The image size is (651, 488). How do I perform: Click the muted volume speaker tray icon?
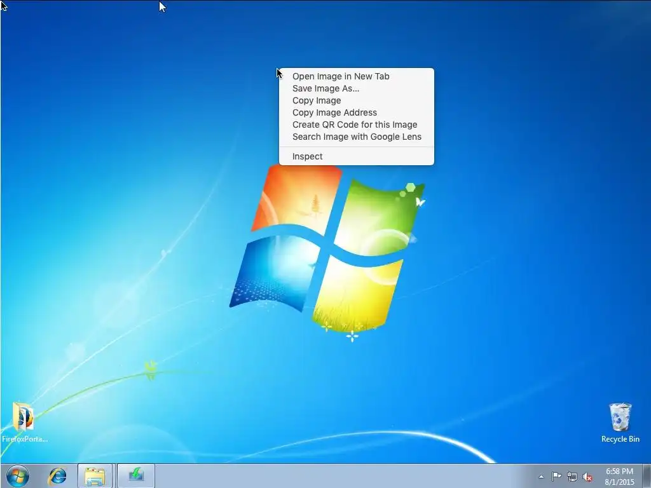pyautogui.click(x=587, y=477)
